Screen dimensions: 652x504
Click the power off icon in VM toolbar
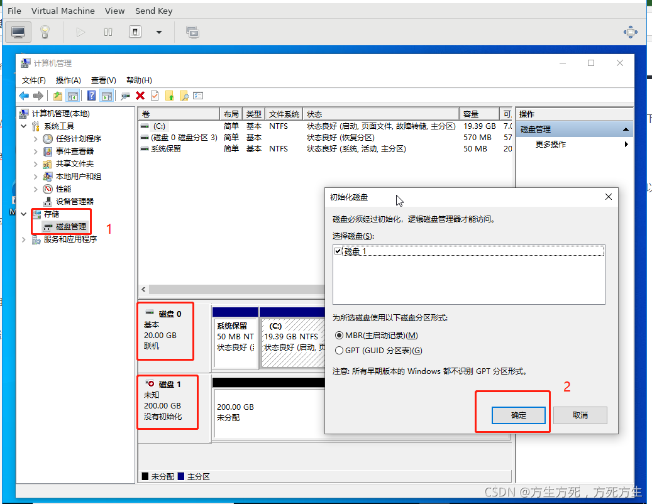(135, 31)
